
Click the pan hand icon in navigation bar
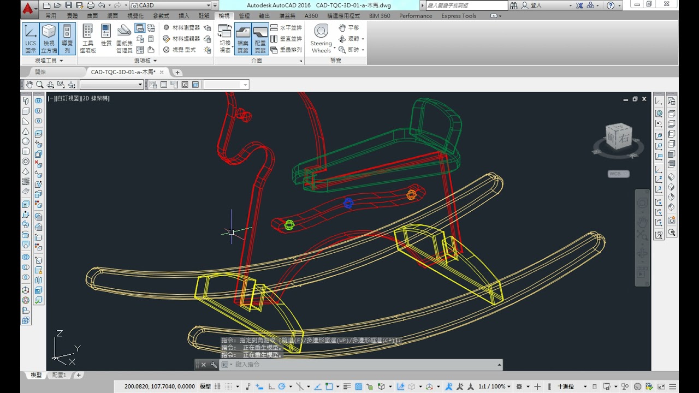tap(642, 222)
